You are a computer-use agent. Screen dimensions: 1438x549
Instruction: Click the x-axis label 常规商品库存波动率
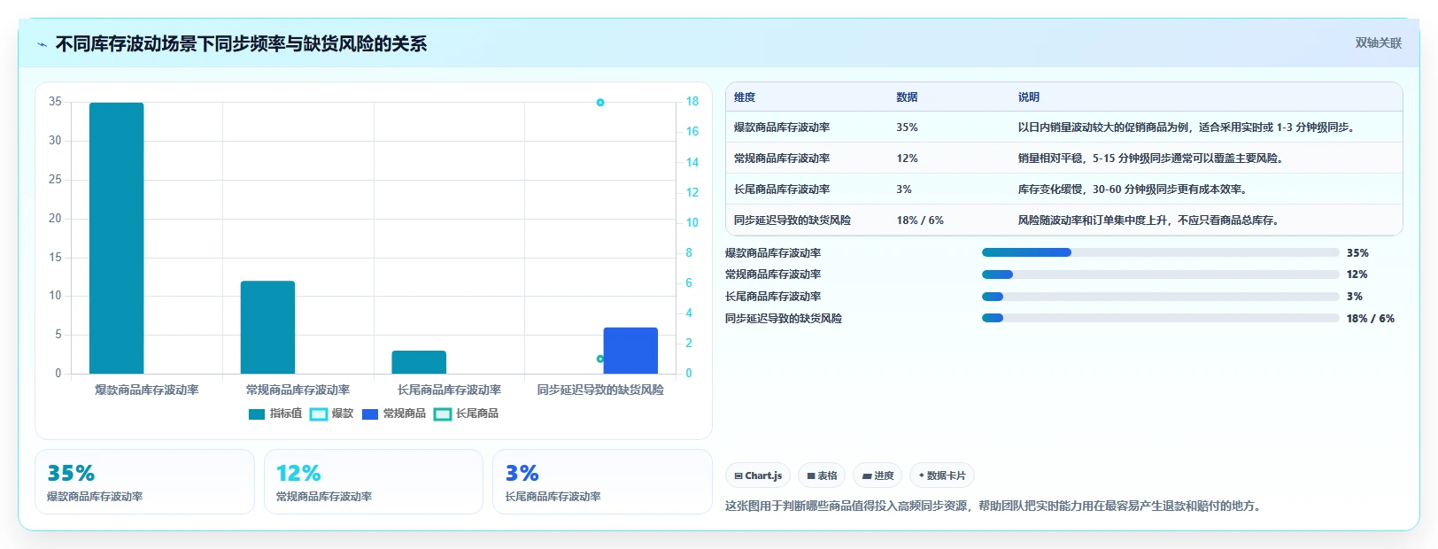[x=298, y=390]
